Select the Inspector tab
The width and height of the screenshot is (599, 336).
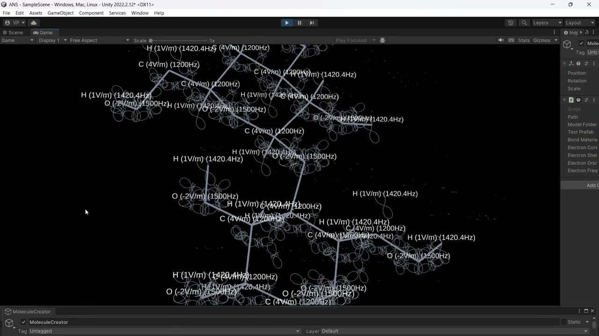click(570, 33)
